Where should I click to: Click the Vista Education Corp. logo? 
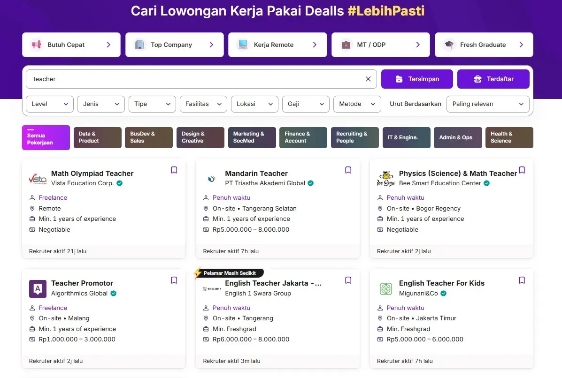pyautogui.click(x=38, y=179)
